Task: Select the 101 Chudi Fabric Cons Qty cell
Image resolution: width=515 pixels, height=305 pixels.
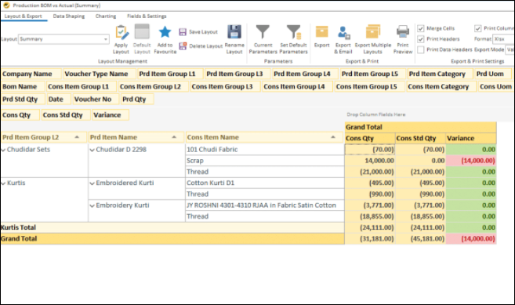Action: coord(370,150)
